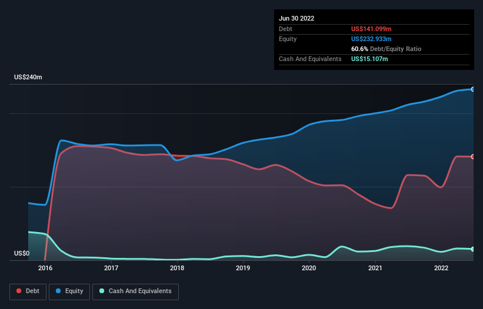Click the US$141.099m debt value

(371, 29)
